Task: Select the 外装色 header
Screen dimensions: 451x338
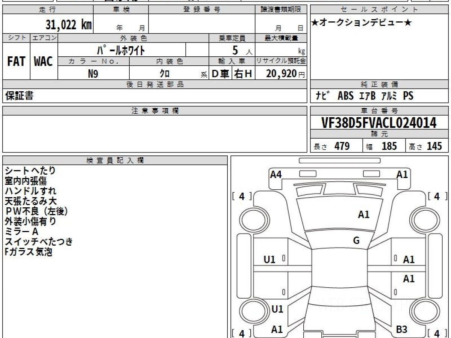Action: tap(133, 38)
